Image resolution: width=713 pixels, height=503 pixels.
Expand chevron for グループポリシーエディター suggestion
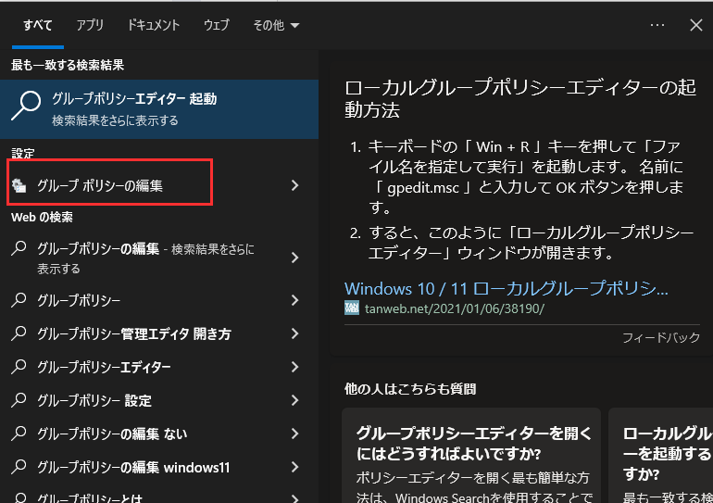pyautogui.click(x=294, y=367)
